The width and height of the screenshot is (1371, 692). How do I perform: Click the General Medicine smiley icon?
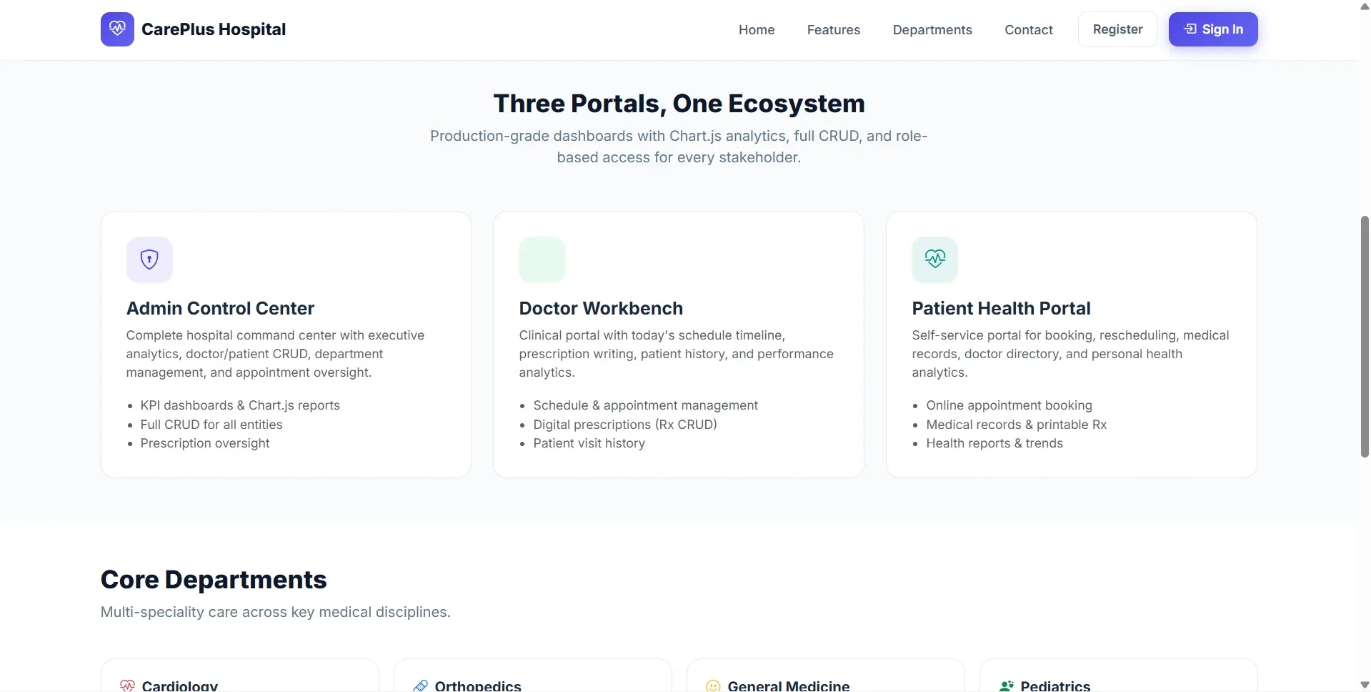coord(713,686)
